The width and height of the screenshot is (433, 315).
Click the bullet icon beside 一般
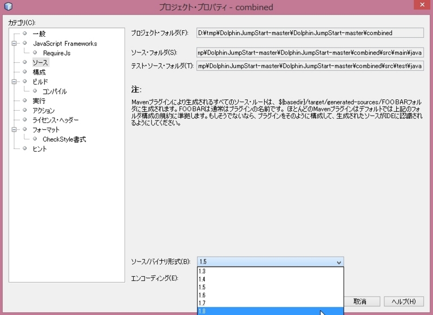[24, 33]
